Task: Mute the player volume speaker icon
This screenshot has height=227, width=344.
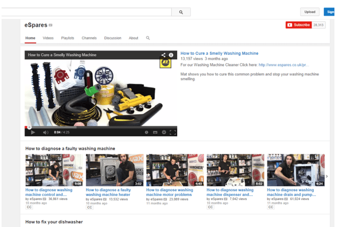Action: [x=46, y=132]
